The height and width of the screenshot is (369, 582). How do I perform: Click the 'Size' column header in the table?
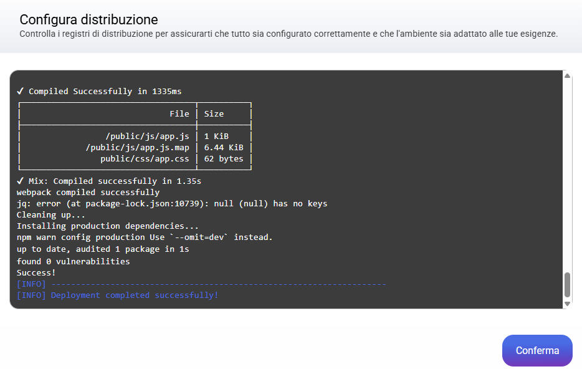(x=214, y=114)
